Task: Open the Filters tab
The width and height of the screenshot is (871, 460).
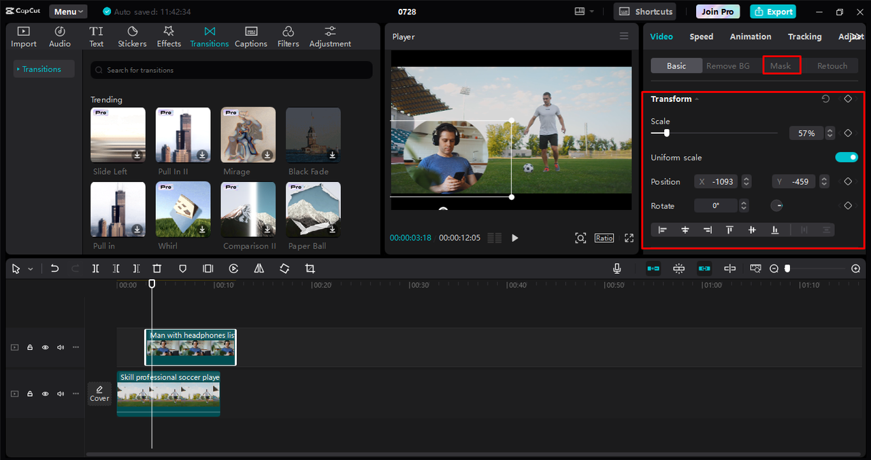Action: point(288,37)
